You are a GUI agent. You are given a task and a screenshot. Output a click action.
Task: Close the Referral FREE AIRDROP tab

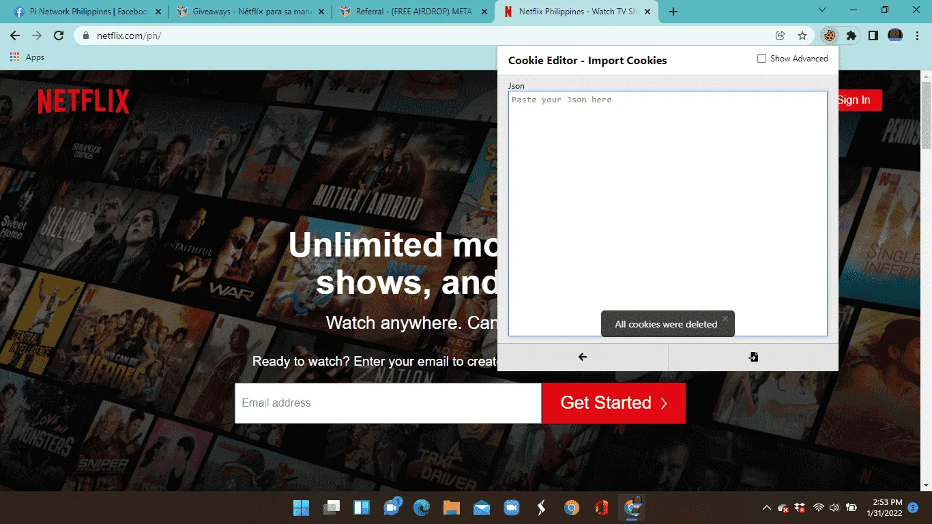click(484, 12)
